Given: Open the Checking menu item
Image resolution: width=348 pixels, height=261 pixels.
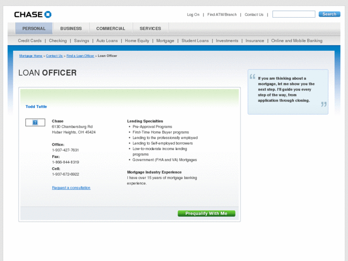Looking at the screenshot, I should (58, 41).
